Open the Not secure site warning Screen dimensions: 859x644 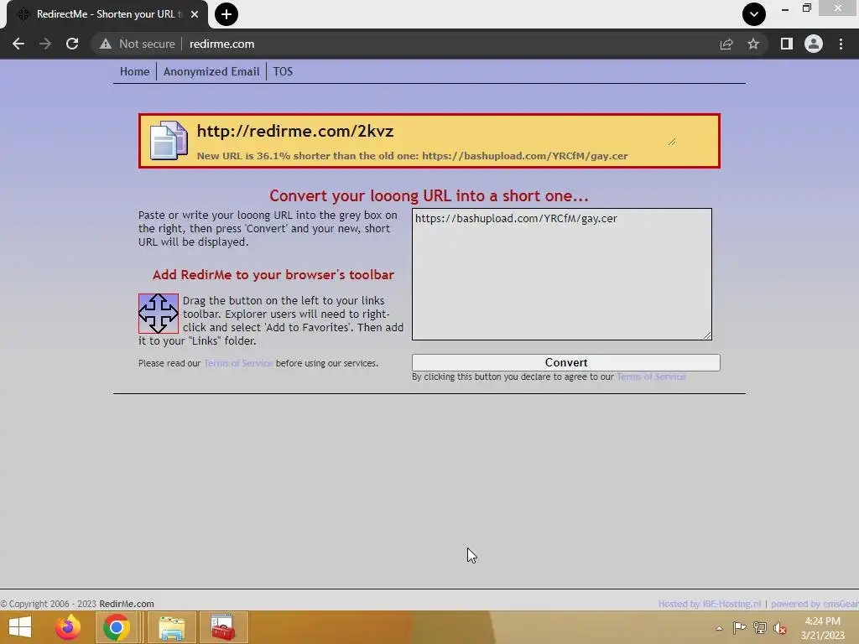[137, 44]
